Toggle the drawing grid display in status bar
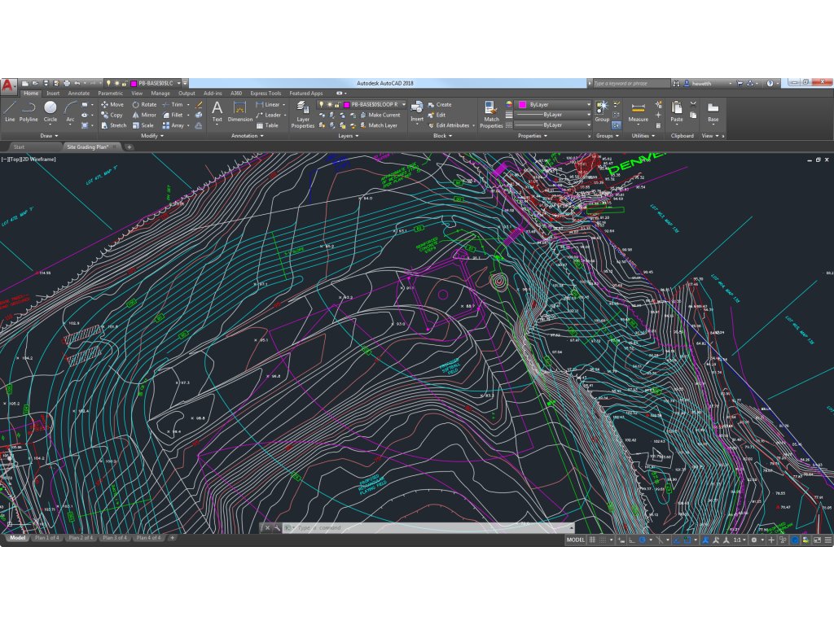 pos(592,540)
